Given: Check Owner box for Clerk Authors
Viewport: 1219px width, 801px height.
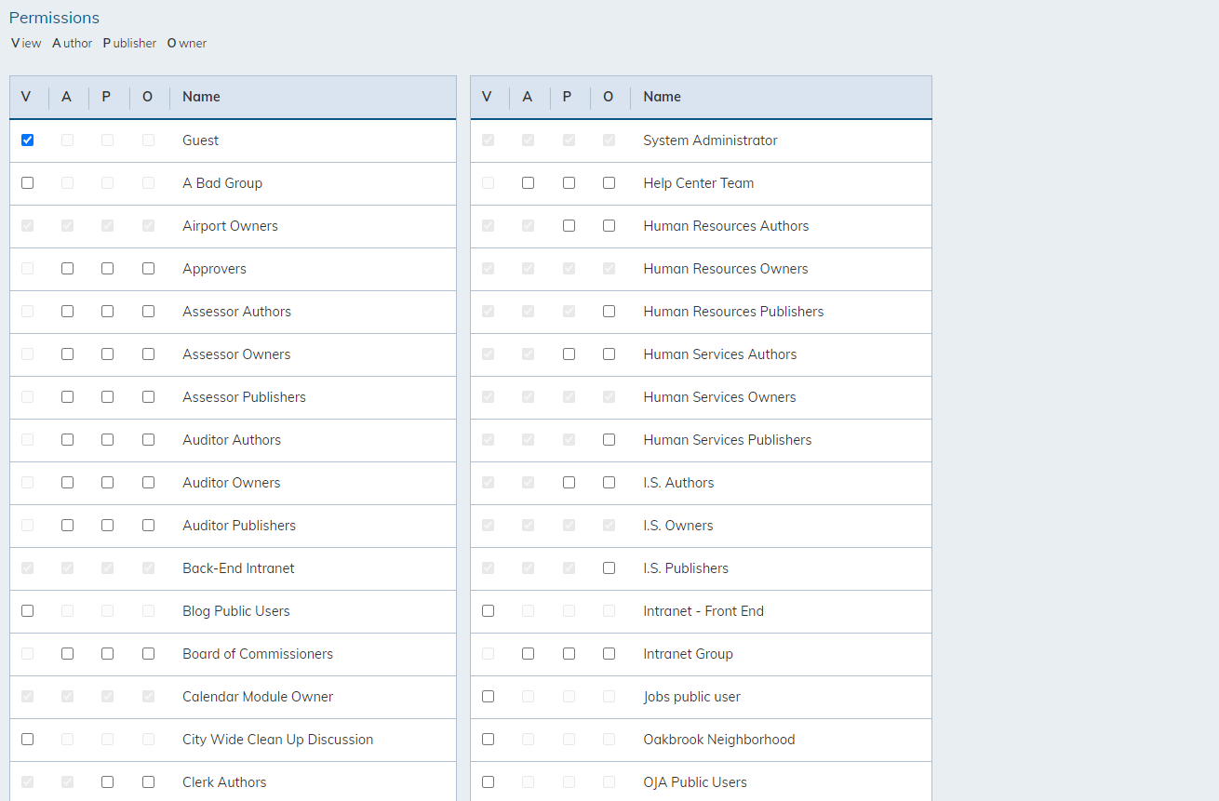Looking at the screenshot, I should tap(148, 782).
